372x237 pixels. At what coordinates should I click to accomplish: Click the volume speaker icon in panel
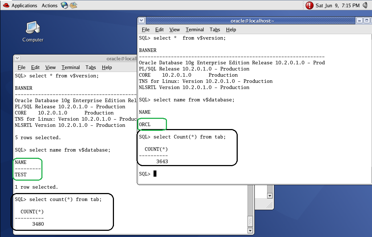[x=366, y=5]
